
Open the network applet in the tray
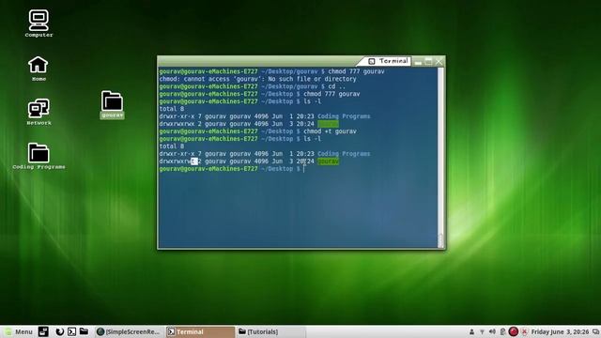[x=482, y=331]
